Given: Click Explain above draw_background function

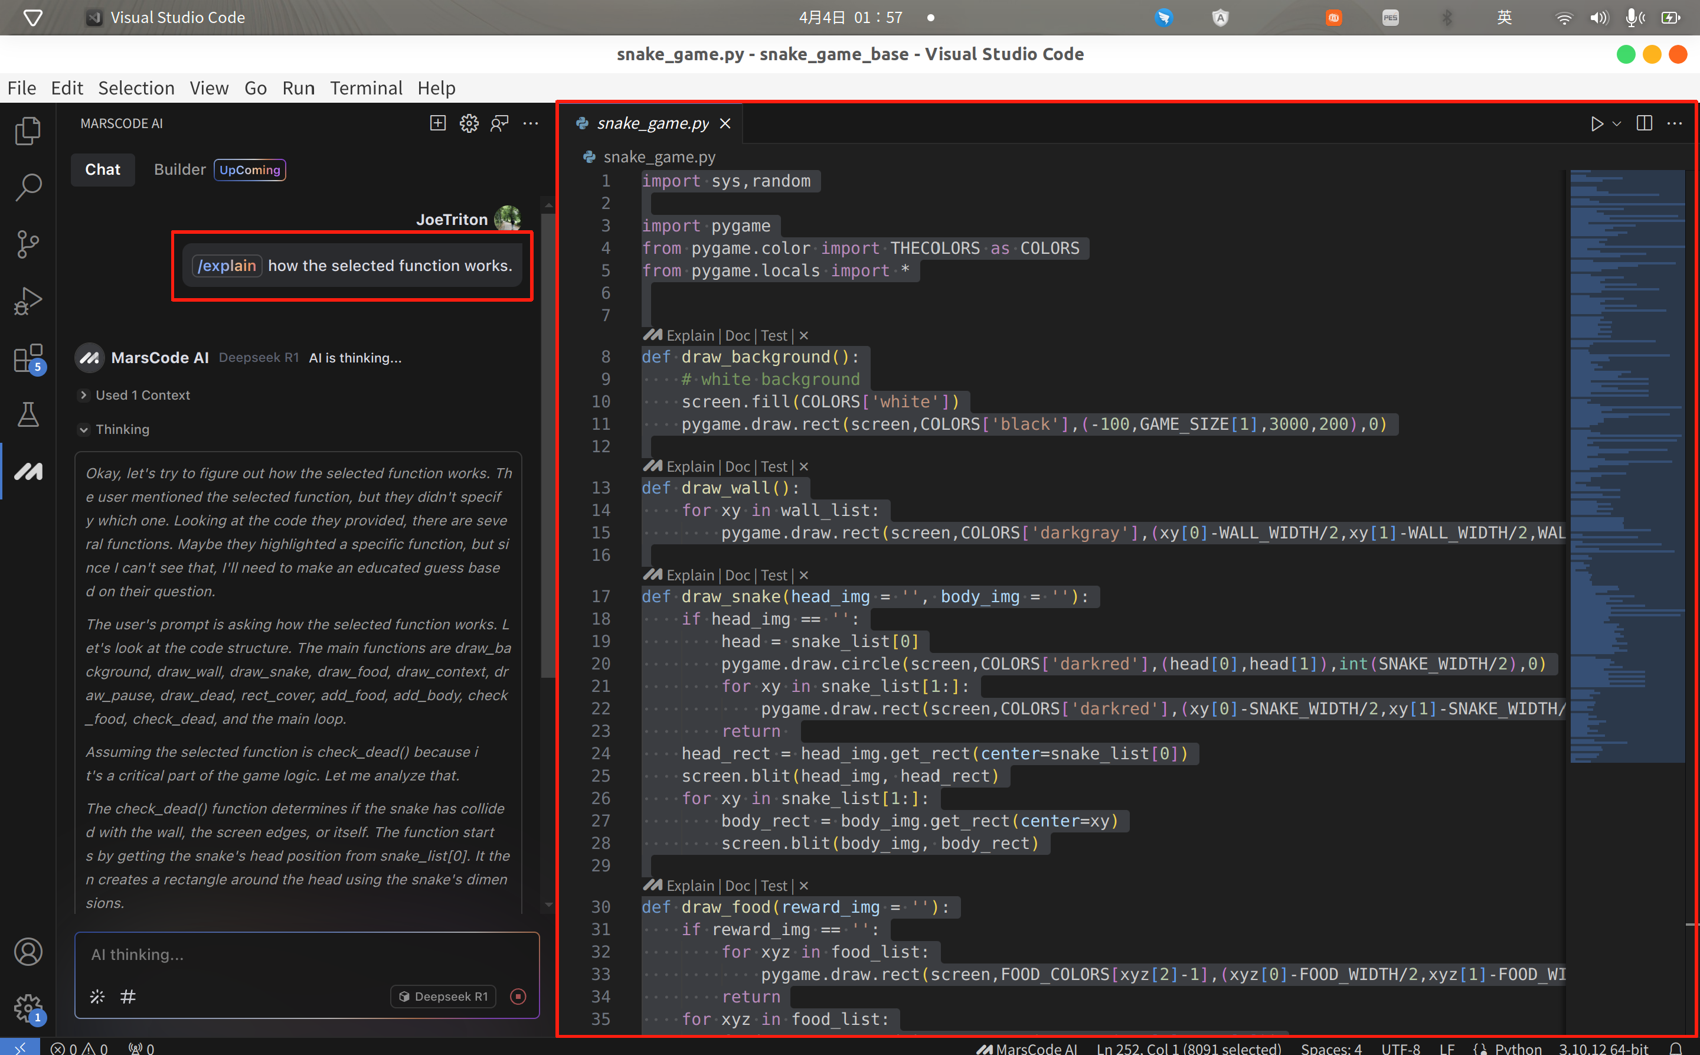Looking at the screenshot, I should pyautogui.click(x=689, y=335).
